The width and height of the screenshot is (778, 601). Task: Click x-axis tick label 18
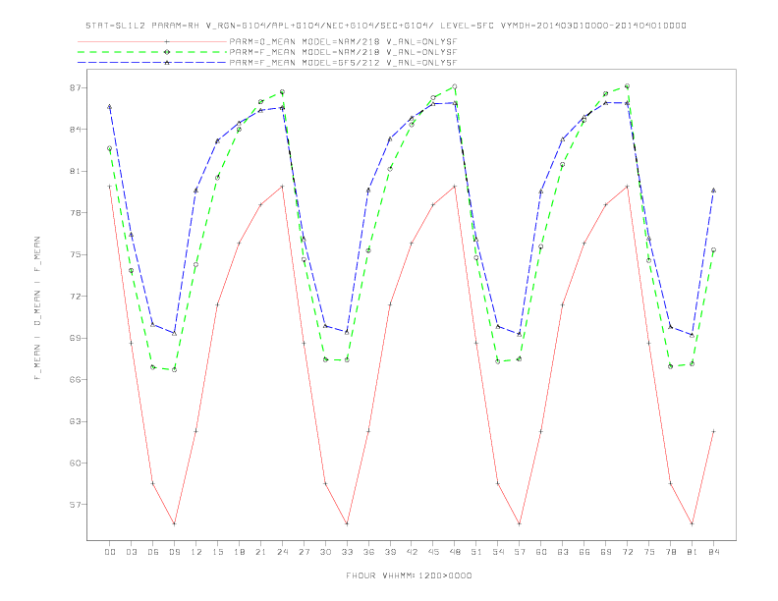pyautogui.click(x=239, y=552)
